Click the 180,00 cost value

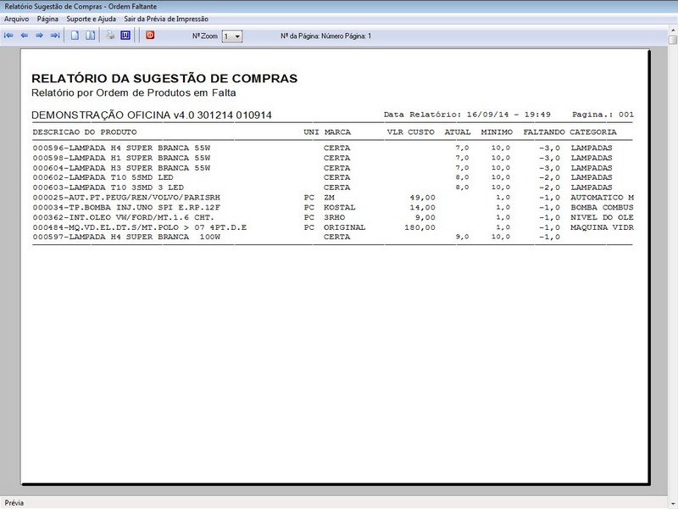tap(420, 227)
